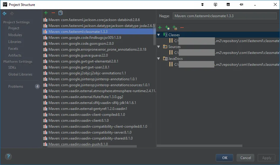Click the roots panel horizontal scrollbar
280x165 pixels.
pyautogui.click(x=199, y=146)
